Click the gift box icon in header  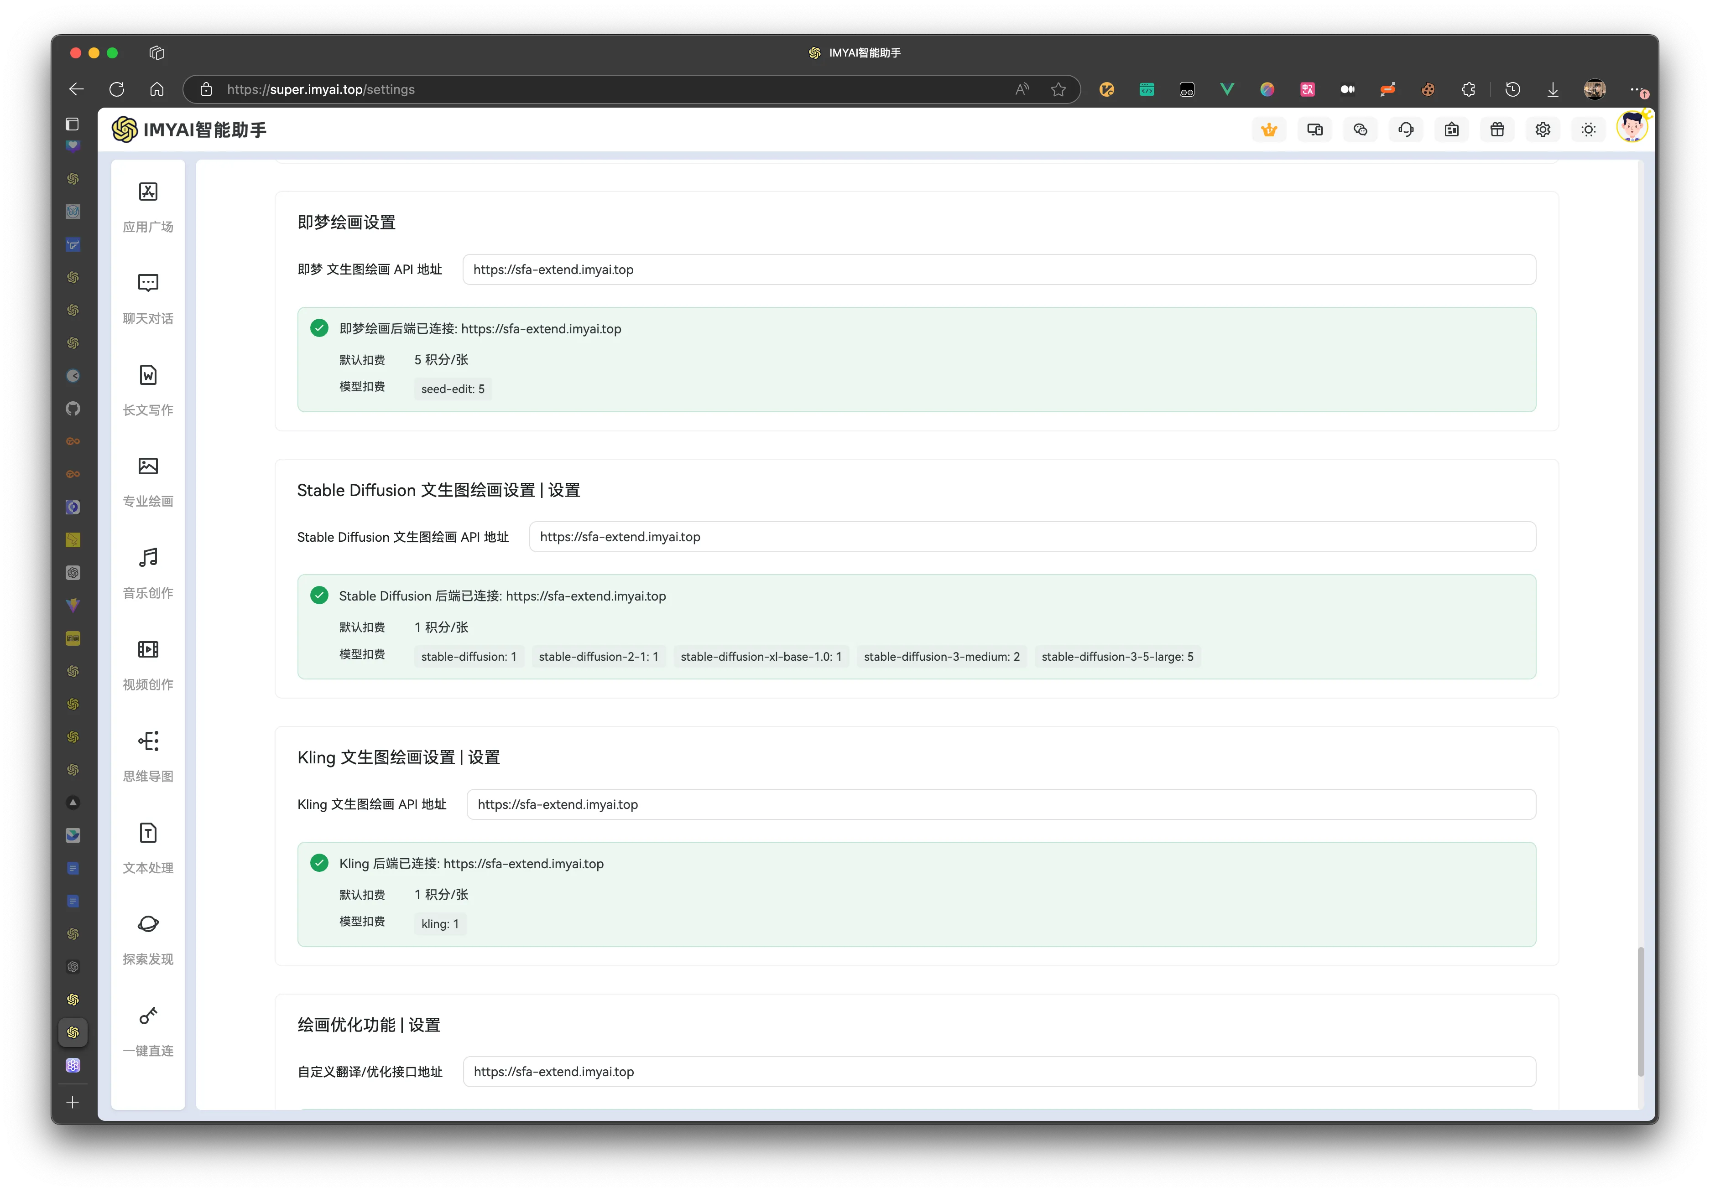(x=1497, y=130)
